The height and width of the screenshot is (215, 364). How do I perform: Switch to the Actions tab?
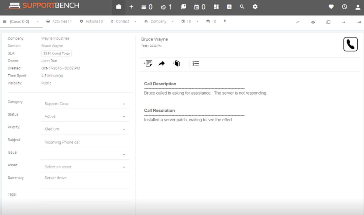pyautogui.click(x=91, y=21)
